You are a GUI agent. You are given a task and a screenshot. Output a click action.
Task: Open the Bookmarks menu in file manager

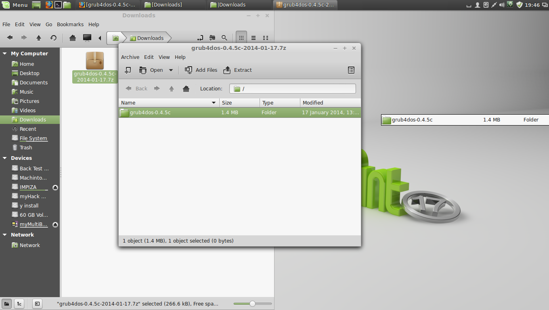coord(70,24)
